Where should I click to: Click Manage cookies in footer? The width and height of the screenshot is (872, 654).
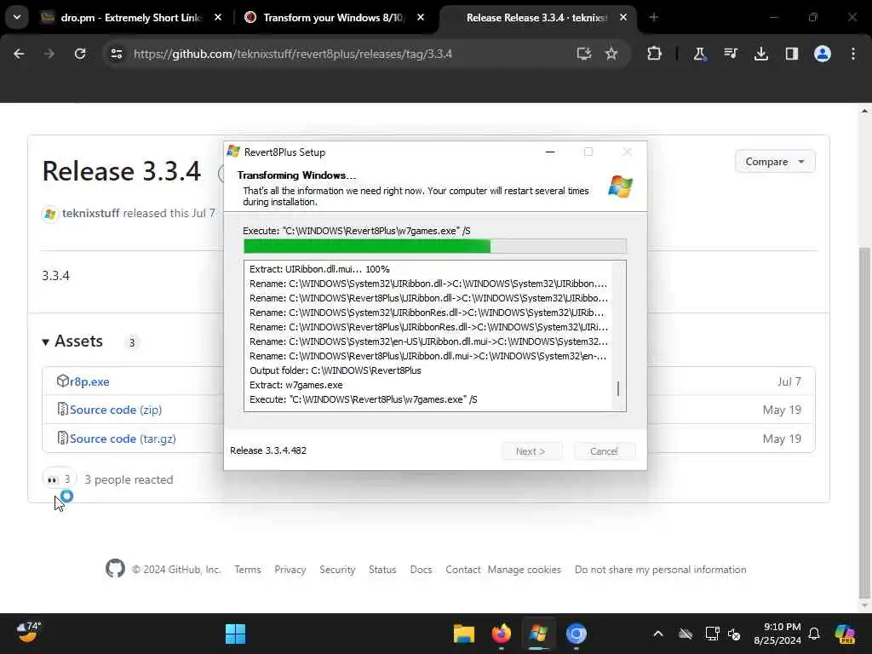(x=525, y=570)
